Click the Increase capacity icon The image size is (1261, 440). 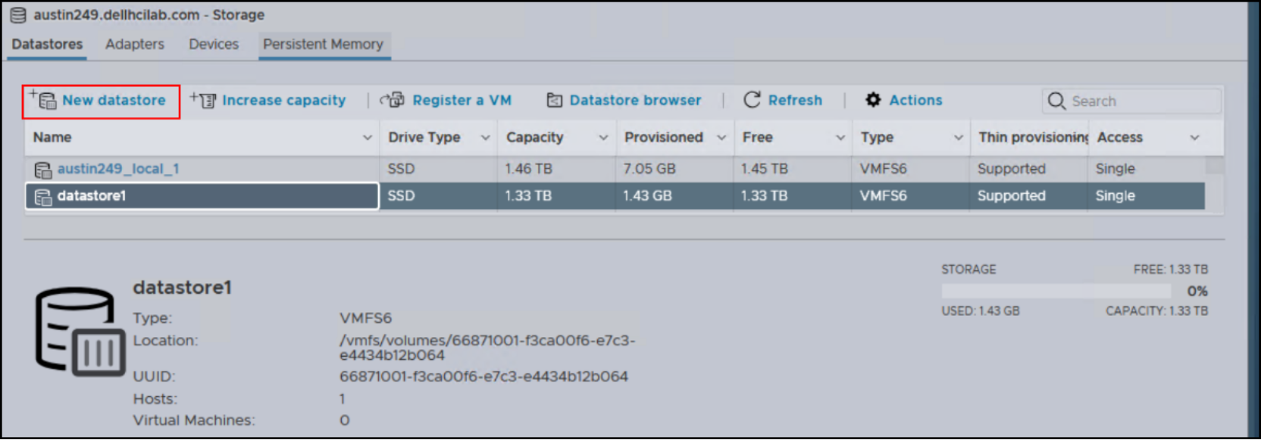(x=203, y=100)
